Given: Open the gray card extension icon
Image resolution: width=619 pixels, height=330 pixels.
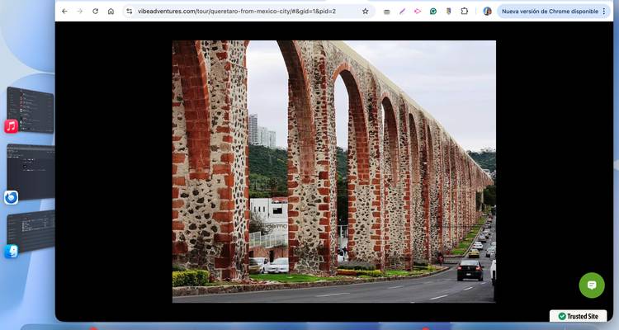Looking at the screenshot, I should click(x=387, y=12).
